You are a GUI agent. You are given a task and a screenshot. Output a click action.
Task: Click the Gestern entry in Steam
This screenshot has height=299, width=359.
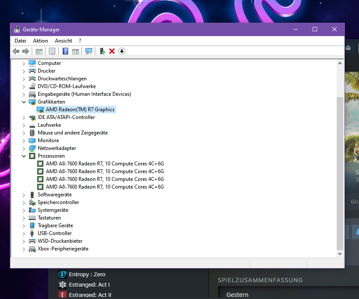(237, 295)
